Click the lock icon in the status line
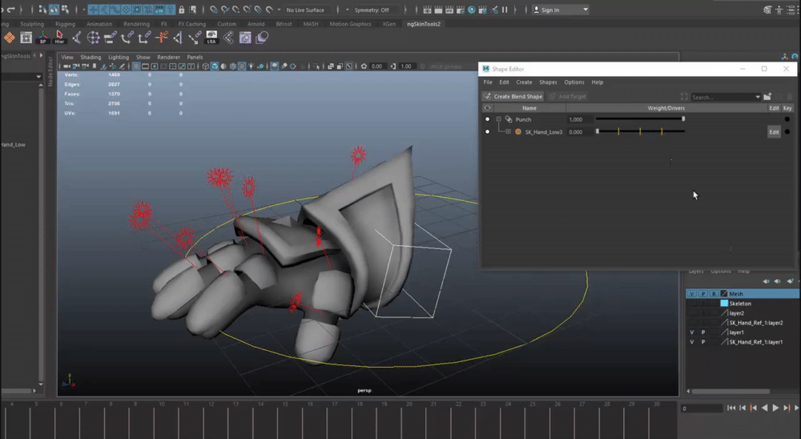Viewport: 801px width, 439px height. (x=182, y=10)
